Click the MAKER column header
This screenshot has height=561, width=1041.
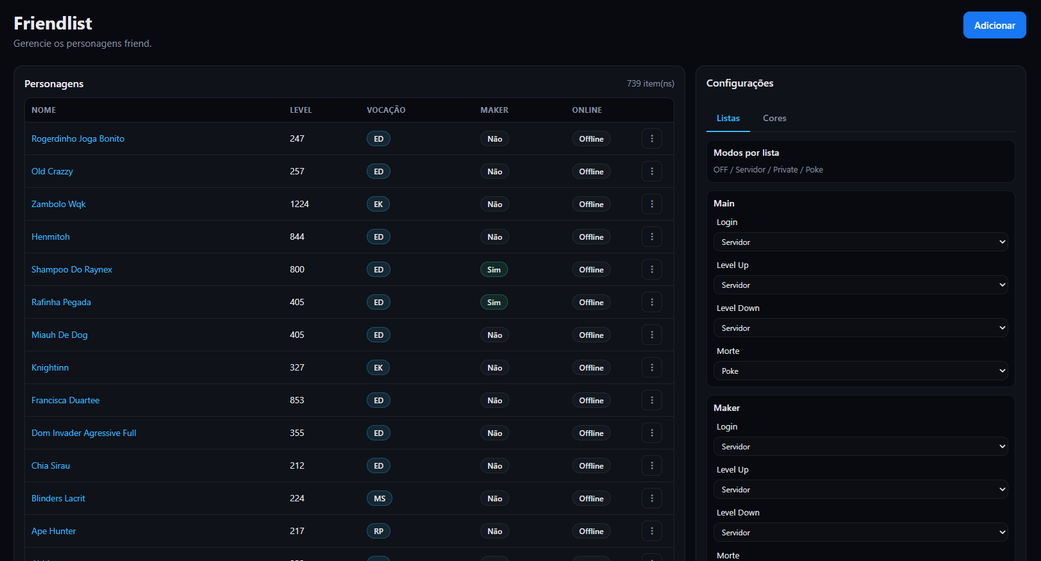494,110
